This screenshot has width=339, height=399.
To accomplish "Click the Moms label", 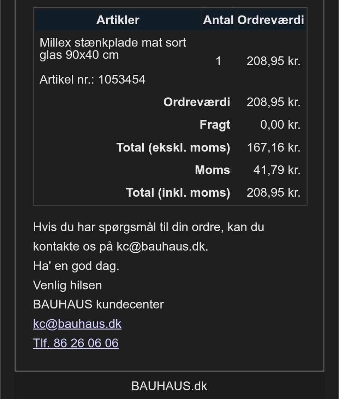I will click(212, 170).
